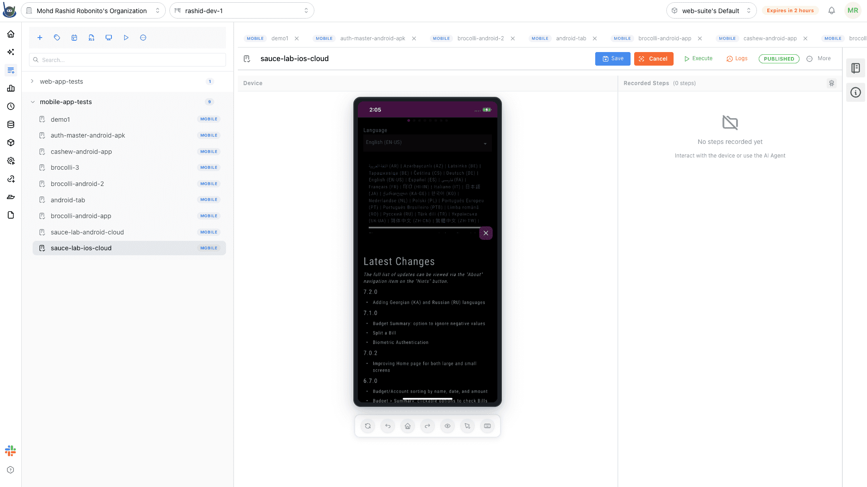Open the gear settings sidebar icon
Screen dimensions: 867x487
[11, 161]
